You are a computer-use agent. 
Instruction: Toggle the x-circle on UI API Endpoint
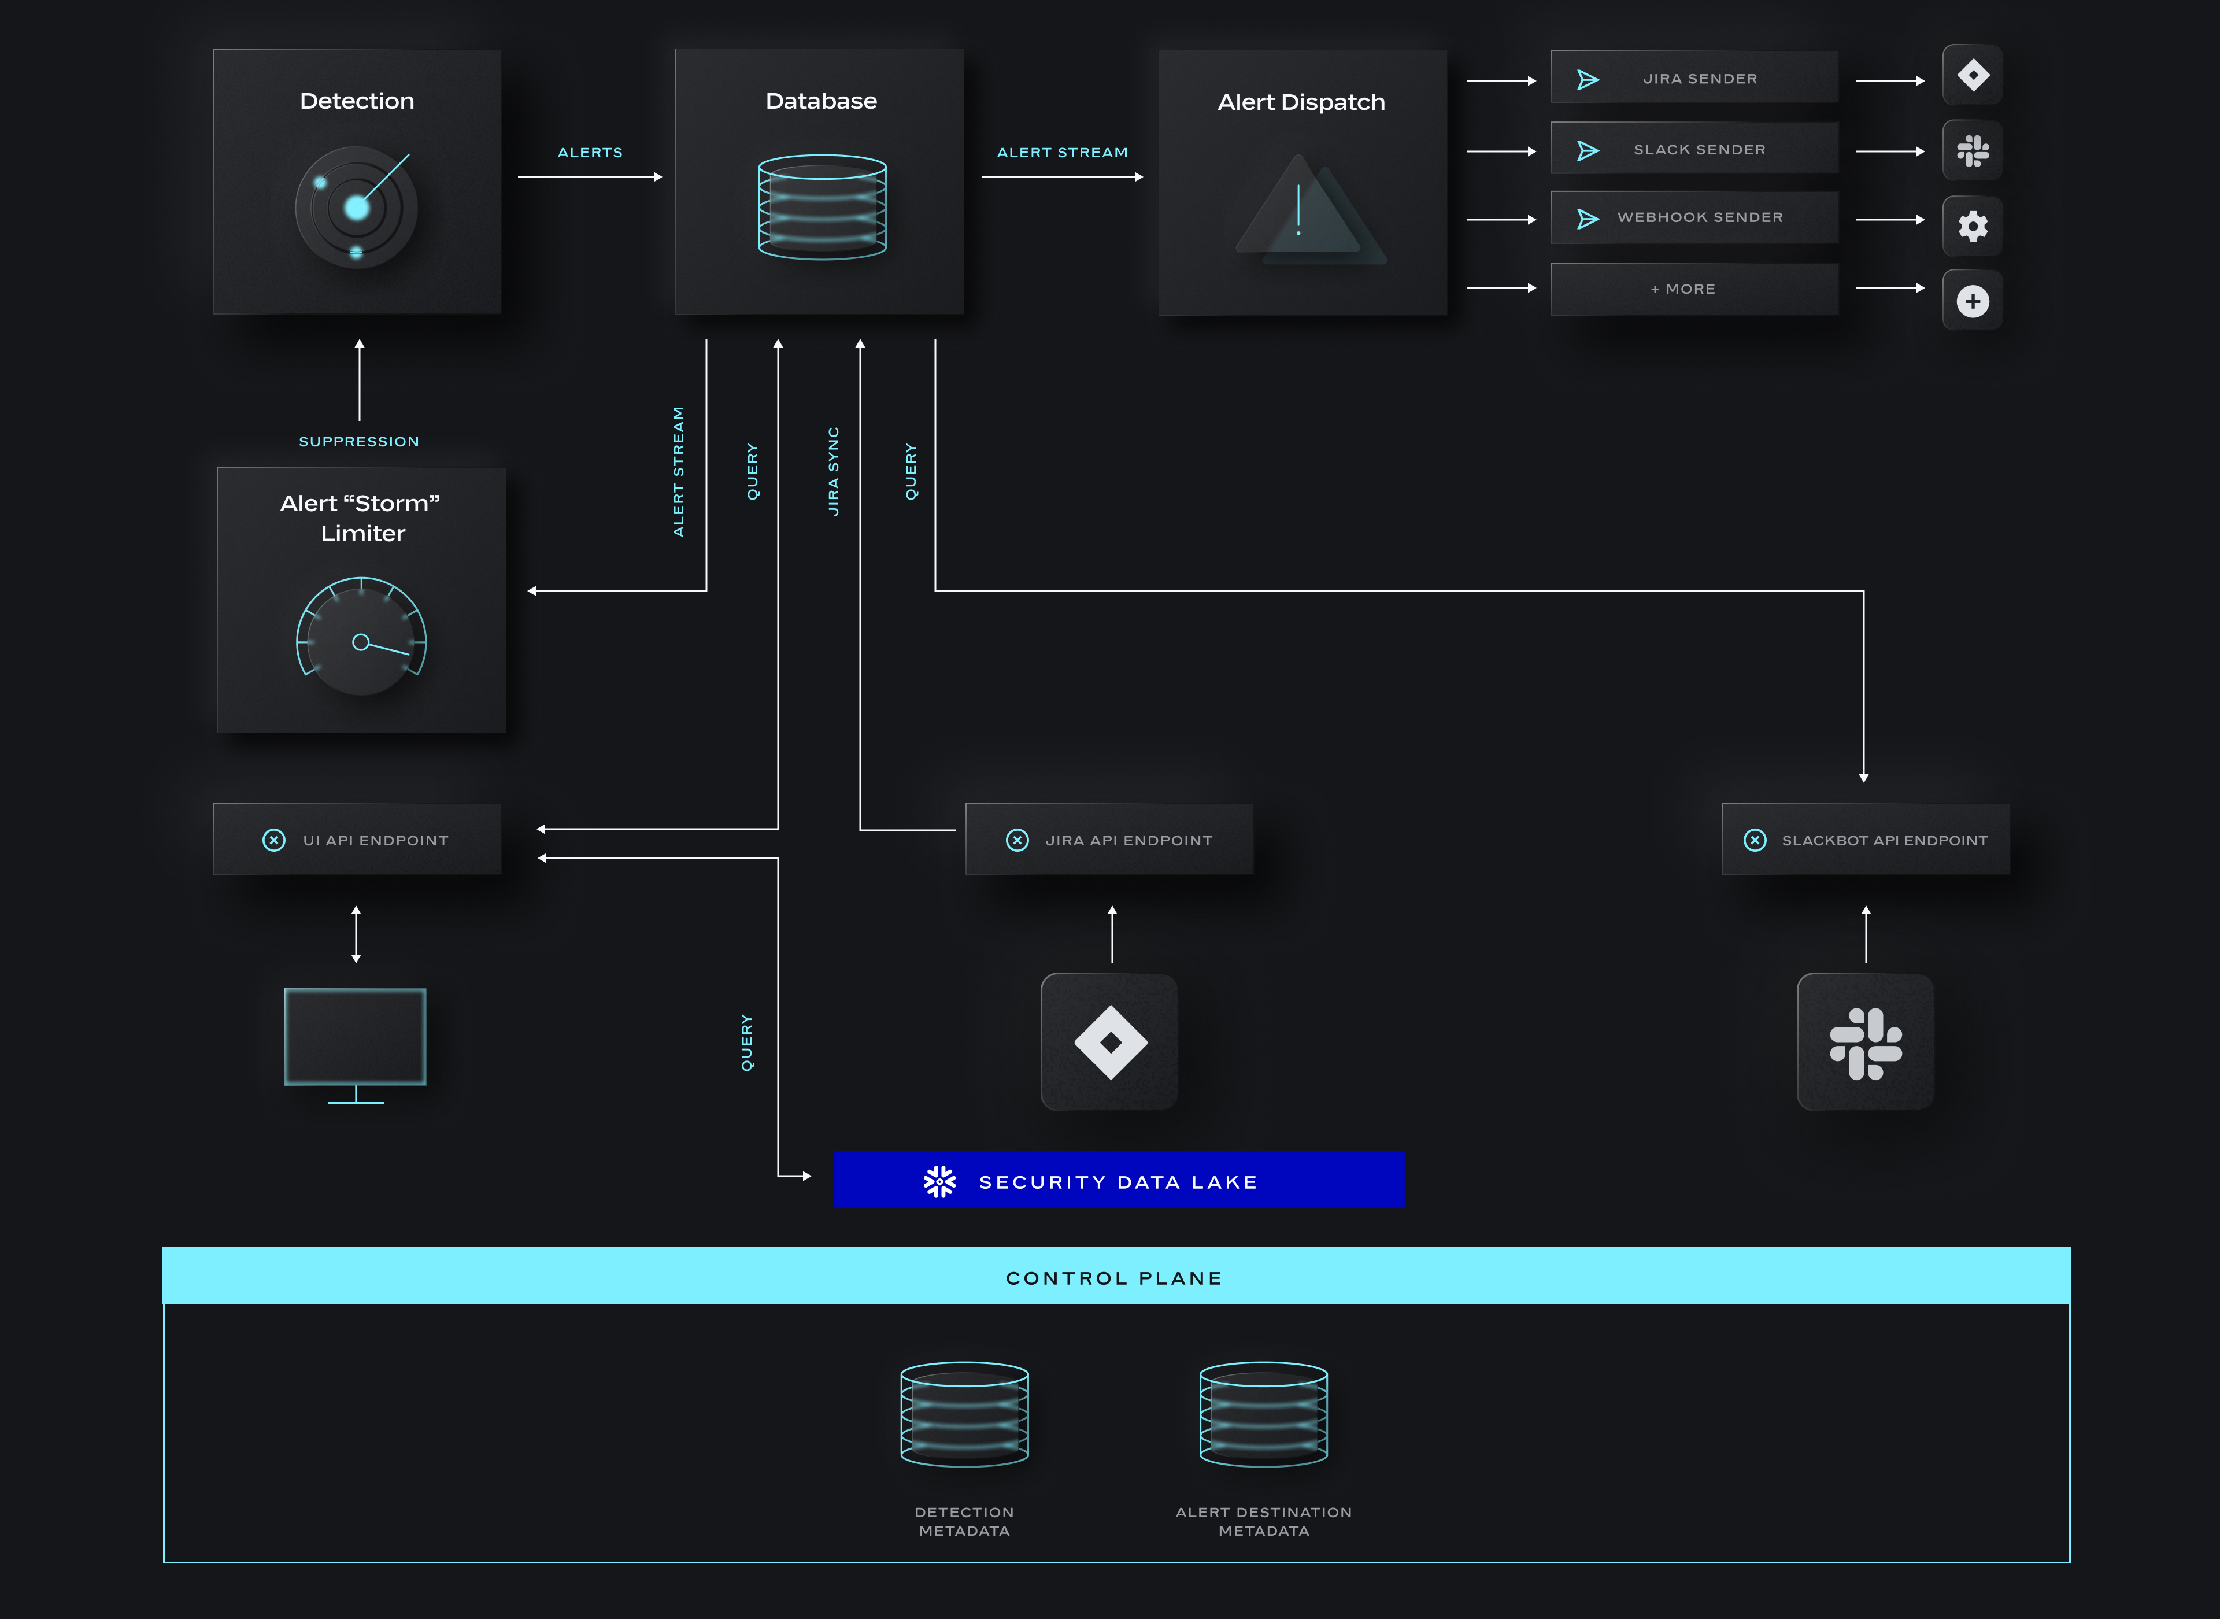(273, 839)
